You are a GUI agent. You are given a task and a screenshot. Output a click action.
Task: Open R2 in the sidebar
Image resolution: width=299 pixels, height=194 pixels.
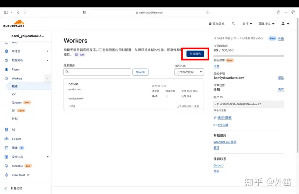tap(13, 130)
